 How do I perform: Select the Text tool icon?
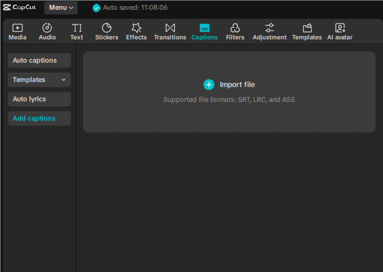[x=77, y=28]
